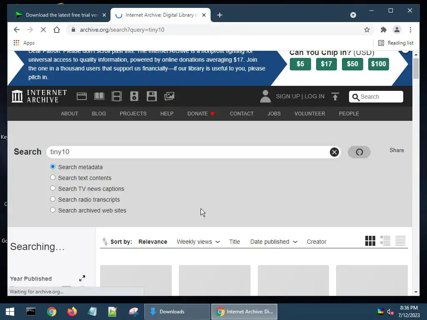Click the upload arrow icon
Image resolution: width=427 pixels, height=320 pixels.
(335, 96)
